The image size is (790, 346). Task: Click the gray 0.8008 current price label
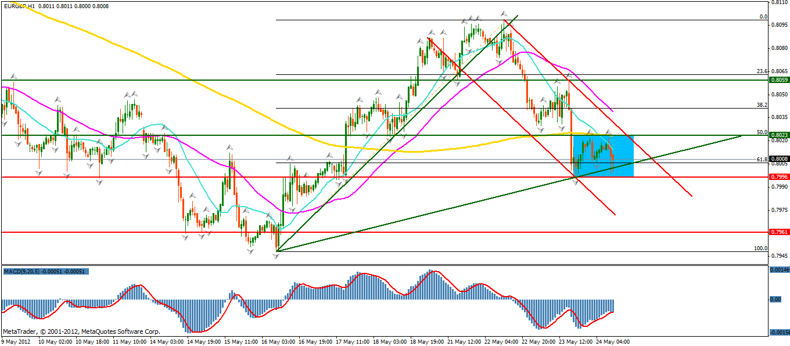pos(778,159)
